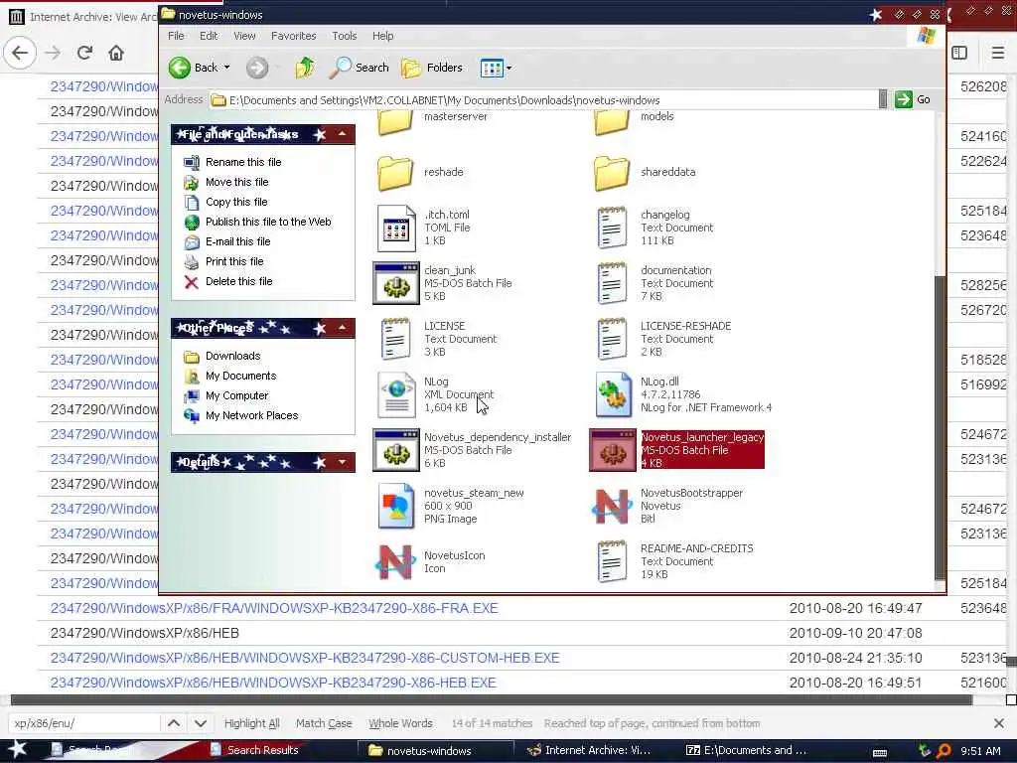The image size is (1017, 763).
Task: Open the Edit menu
Action: [209, 36]
